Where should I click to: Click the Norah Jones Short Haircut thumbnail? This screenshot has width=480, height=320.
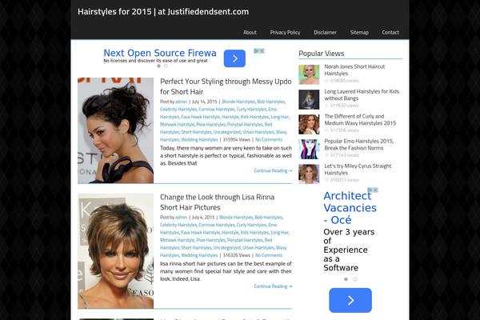tap(309, 74)
